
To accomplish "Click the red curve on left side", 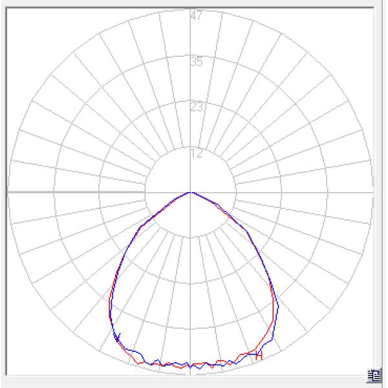I will 111,304.
